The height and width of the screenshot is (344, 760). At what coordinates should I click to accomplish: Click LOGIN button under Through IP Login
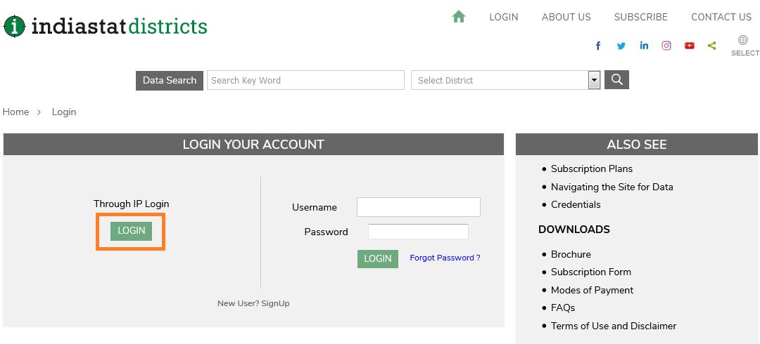[x=131, y=231]
